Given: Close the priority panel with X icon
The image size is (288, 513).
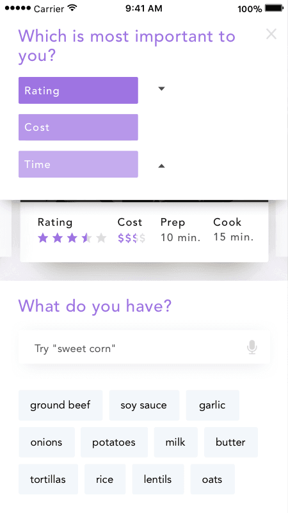Looking at the screenshot, I should point(271,34).
